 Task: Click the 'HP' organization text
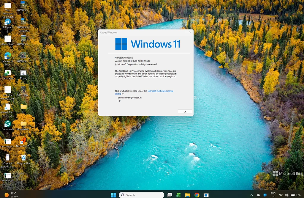(119, 101)
